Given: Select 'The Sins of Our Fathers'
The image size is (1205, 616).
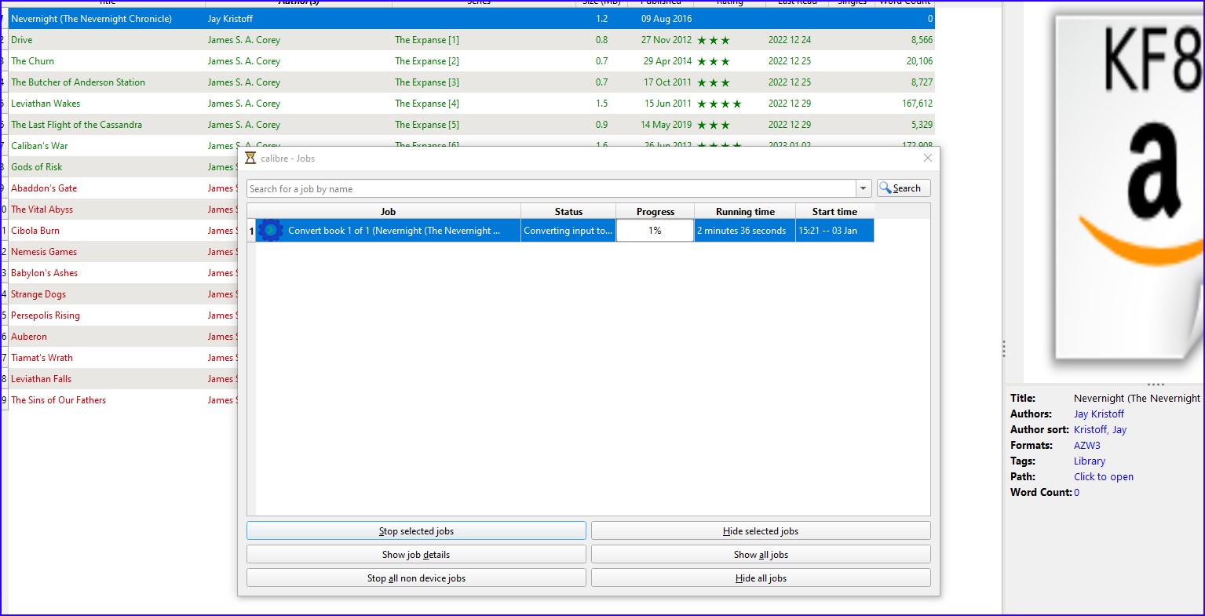Looking at the screenshot, I should click(x=58, y=400).
